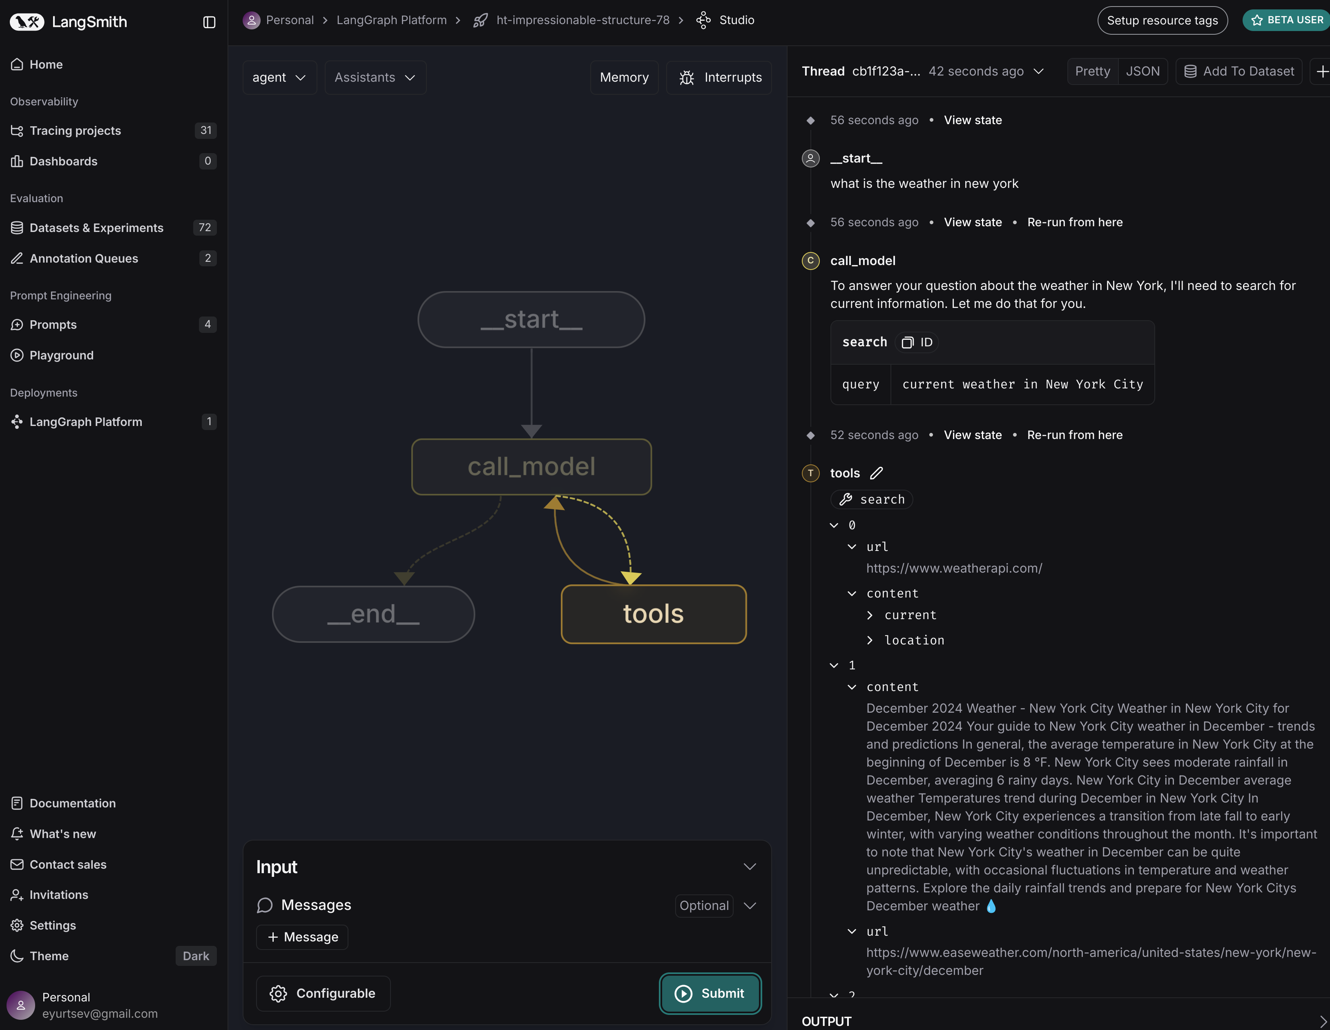Collapse content under result 0

coord(852,593)
